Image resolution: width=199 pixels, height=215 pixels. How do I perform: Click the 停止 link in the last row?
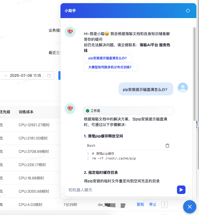pyautogui.click(x=153, y=205)
